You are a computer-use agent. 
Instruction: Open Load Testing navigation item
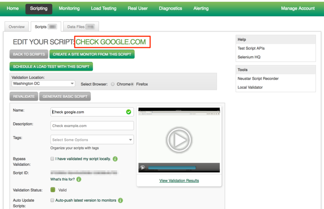point(104,8)
